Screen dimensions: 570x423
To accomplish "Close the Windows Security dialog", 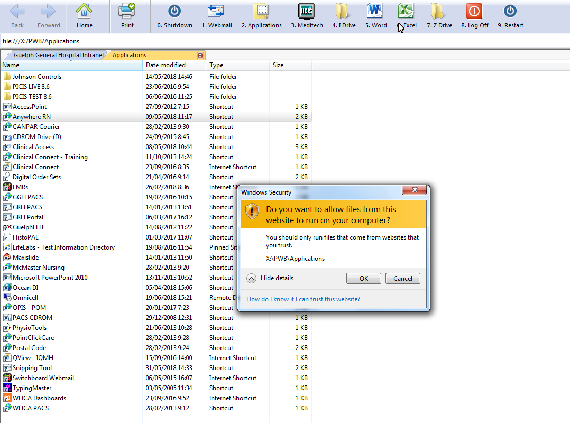I will pos(415,190).
